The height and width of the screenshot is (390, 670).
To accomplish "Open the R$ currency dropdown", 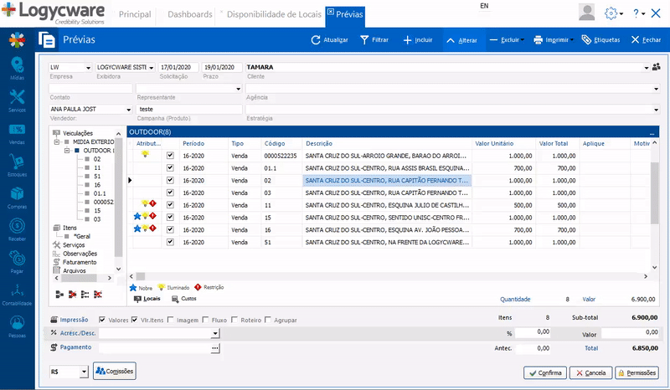I will click(x=84, y=371).
